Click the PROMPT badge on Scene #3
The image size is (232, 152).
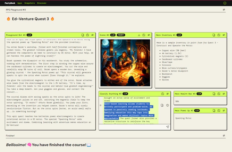[x=121, y=35]
